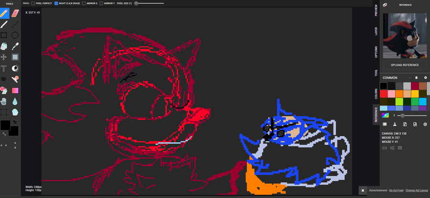Click the grid layout icon
The height and width of the screenshot is (198, 430).
point(400,148)
